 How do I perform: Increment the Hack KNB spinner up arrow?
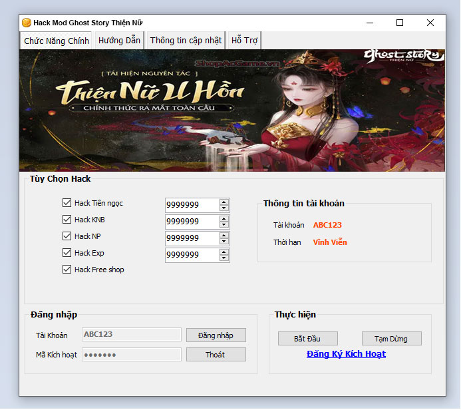224,219
